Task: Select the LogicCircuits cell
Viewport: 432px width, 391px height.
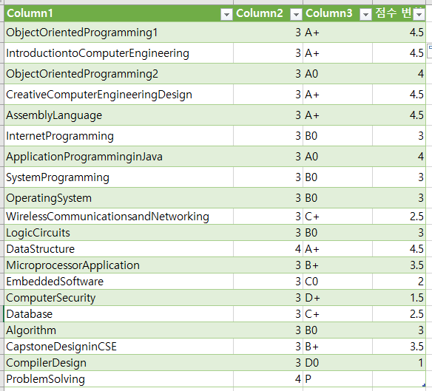Action: [119, 233]
